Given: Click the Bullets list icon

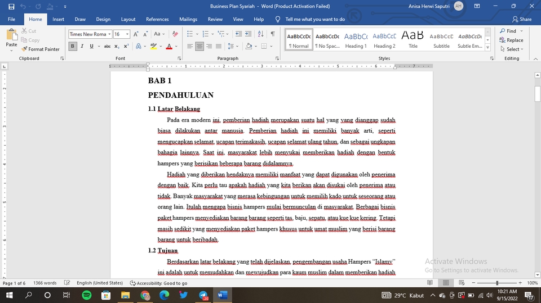Looking at the screenshot, I should [x=190, y=34].
